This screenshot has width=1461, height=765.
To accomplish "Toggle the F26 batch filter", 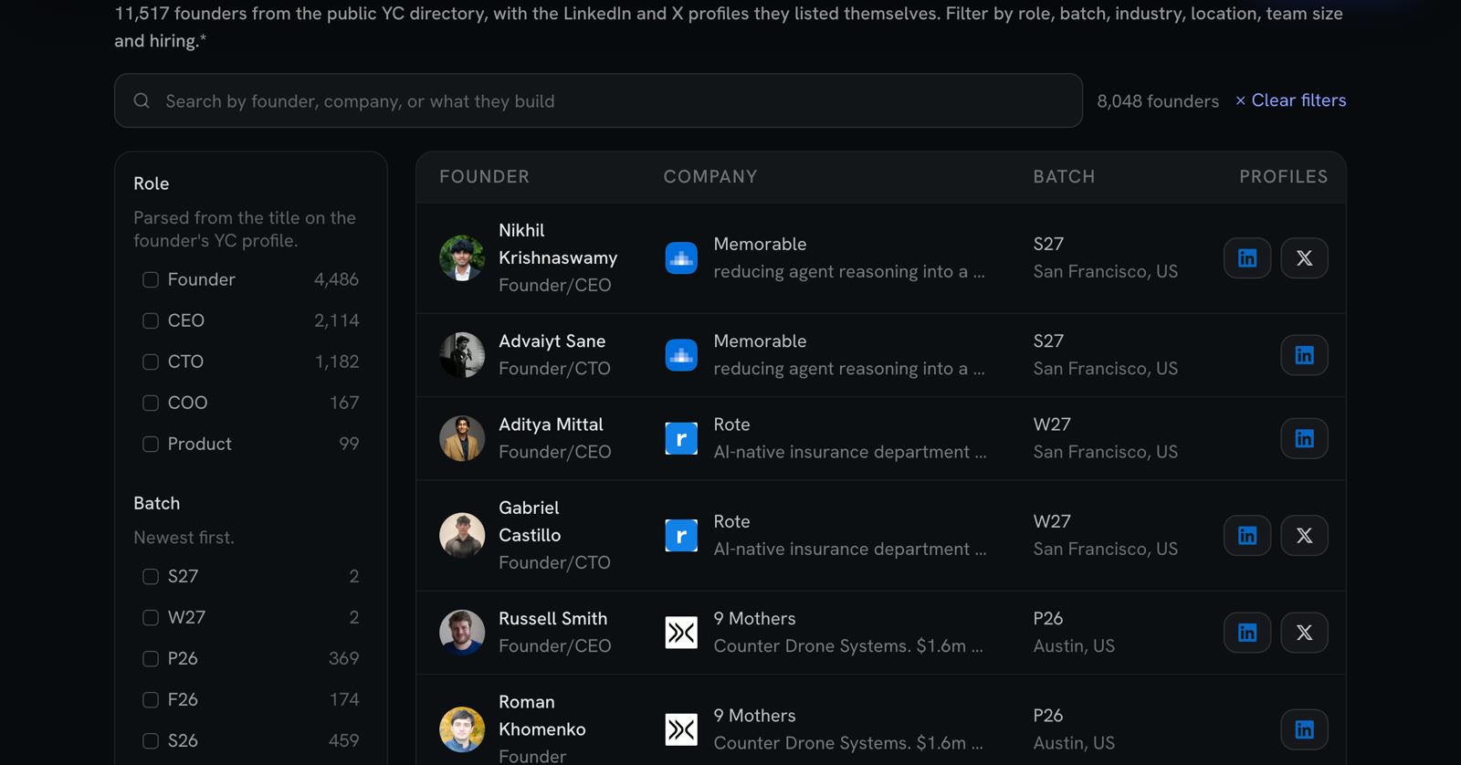I will (x=151, y=700).
